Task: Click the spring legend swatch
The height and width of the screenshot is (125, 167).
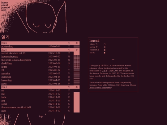Action: click(x=105, y=47)
